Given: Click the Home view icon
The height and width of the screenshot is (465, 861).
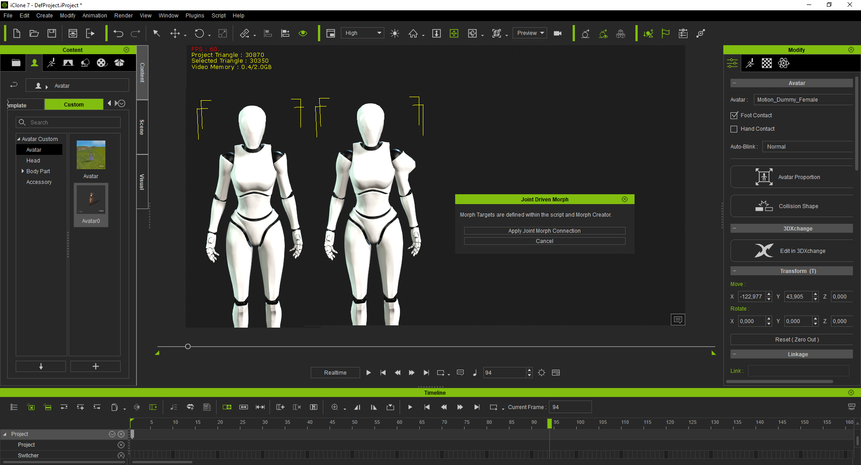Looking at the screenshot, I should (x=413, y=33).
